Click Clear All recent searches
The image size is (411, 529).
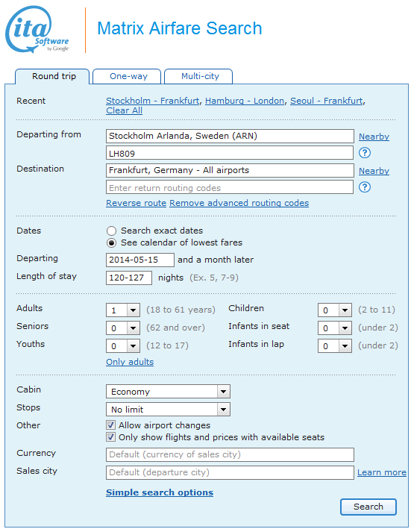tap(124, 110)
